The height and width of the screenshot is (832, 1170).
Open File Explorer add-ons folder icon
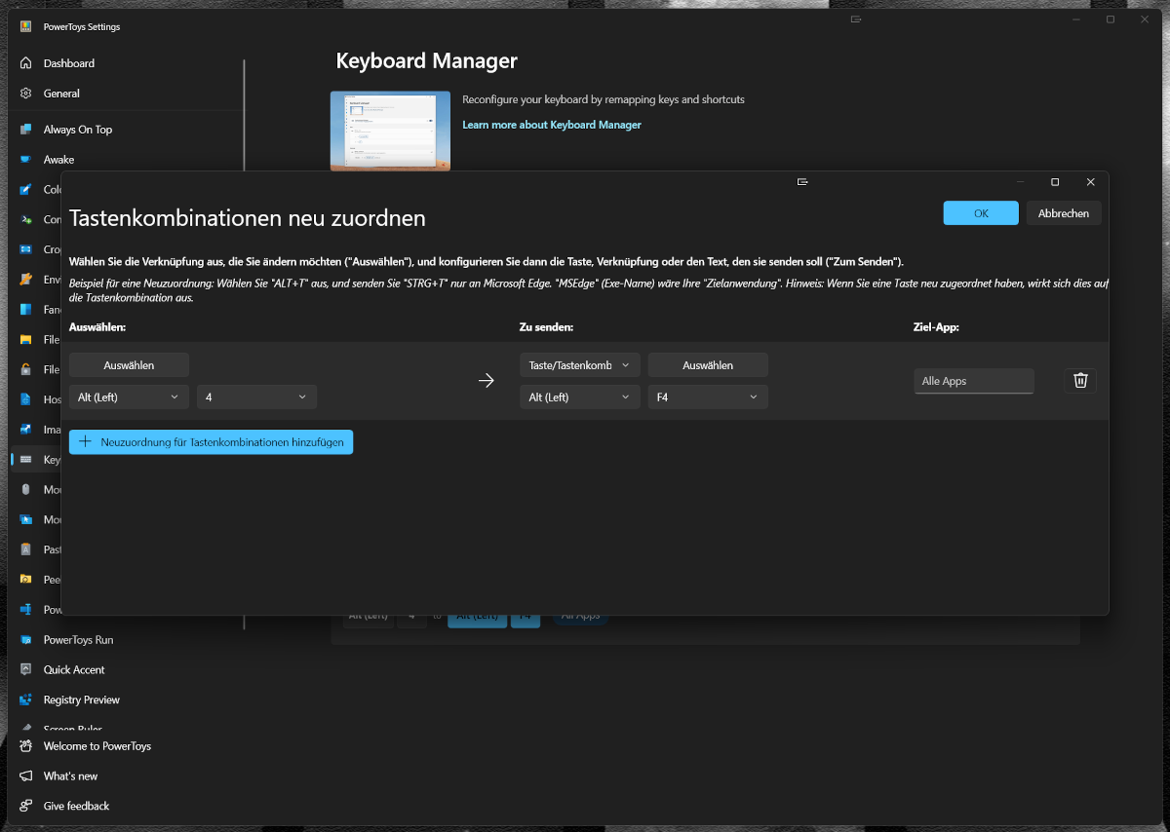(x=26, y=340)
